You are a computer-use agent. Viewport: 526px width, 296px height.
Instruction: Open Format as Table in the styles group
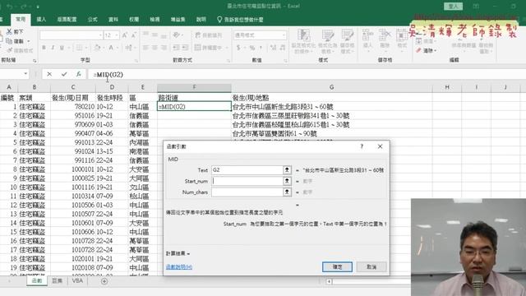click(327, 41)
